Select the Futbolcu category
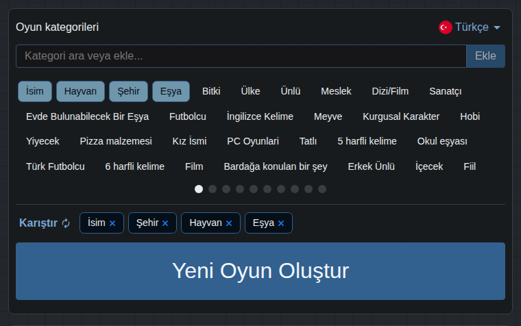 (188, 116)
